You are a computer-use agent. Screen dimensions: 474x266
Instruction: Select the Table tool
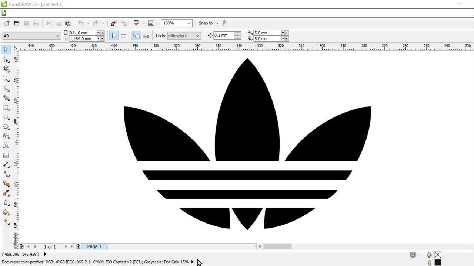[6, 156]
